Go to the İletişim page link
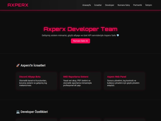Screen dimensions: 161x121 148,5
